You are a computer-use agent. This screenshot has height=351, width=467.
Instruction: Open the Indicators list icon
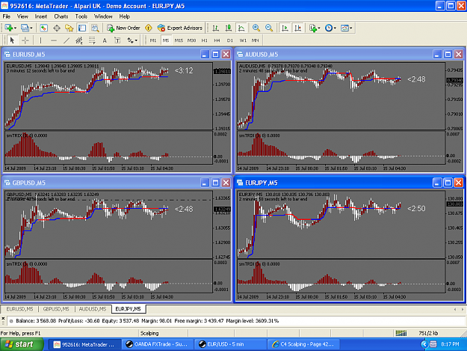tap(312, 28)
